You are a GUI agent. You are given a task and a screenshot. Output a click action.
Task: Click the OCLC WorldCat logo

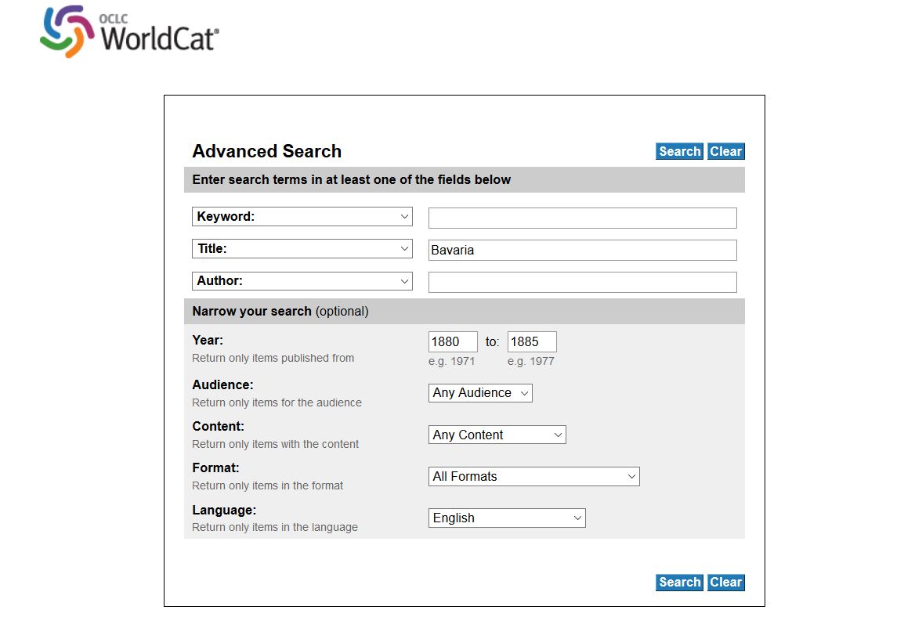point(130,31)
